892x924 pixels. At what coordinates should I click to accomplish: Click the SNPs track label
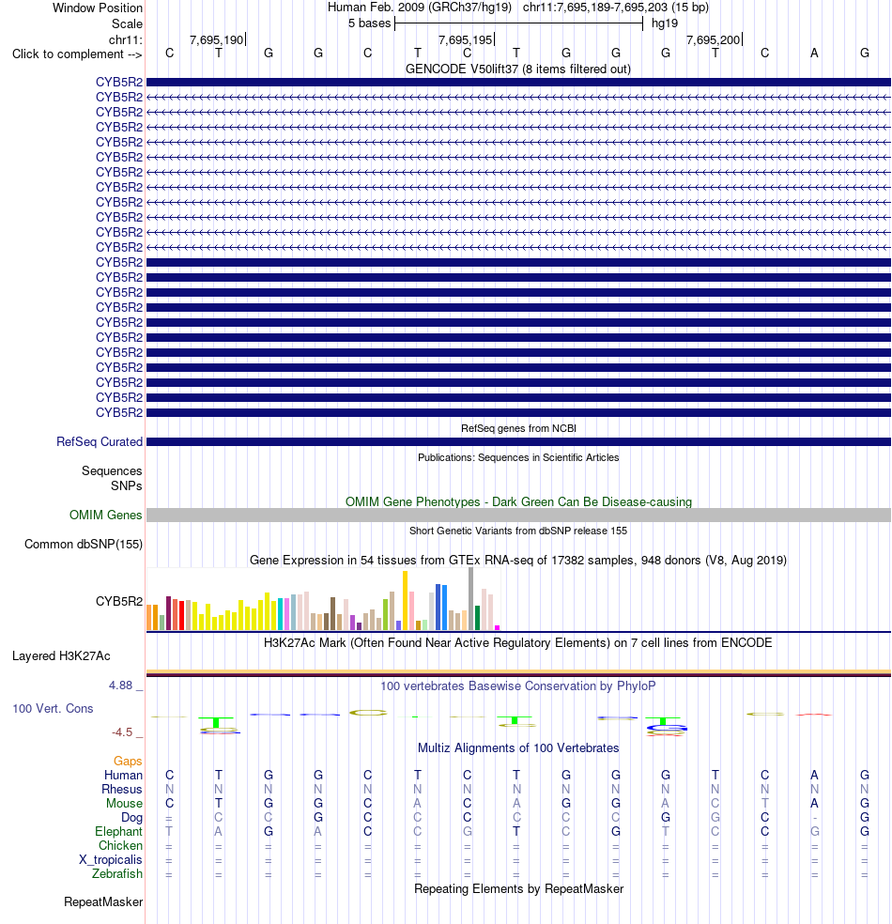click(x=127, y=485)
